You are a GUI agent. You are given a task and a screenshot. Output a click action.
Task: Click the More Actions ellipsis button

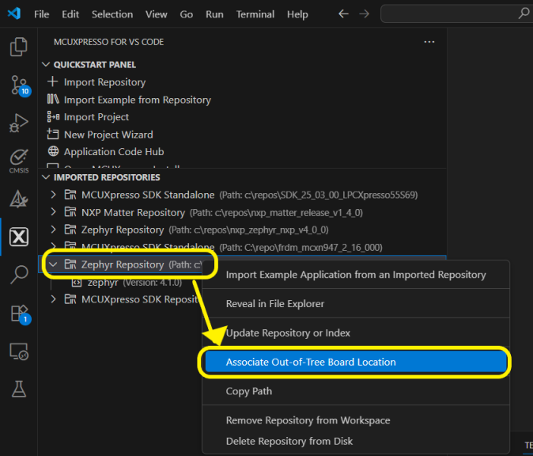[x=429, y=42]
